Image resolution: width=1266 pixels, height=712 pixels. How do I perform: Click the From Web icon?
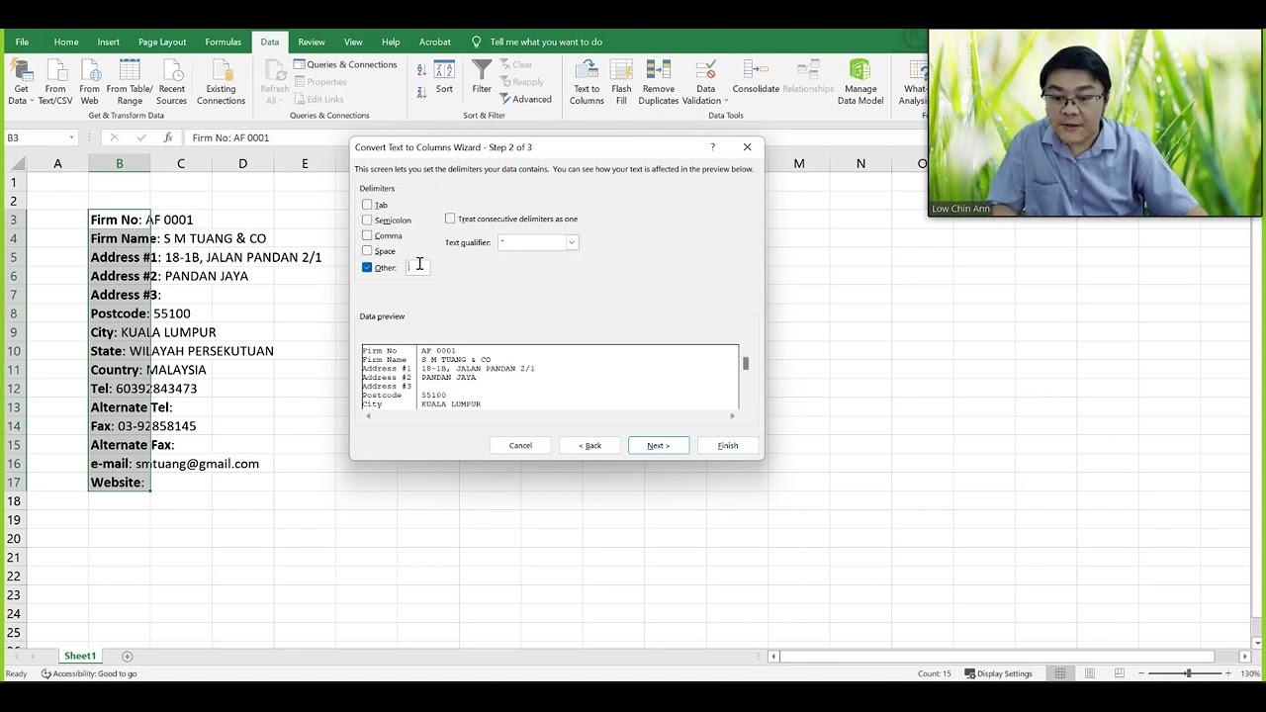tap(89, 82)
